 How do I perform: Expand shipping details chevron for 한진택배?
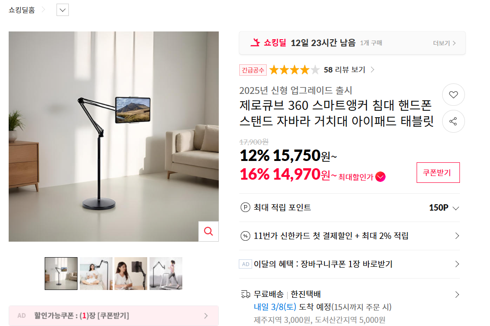click(457, 295)
